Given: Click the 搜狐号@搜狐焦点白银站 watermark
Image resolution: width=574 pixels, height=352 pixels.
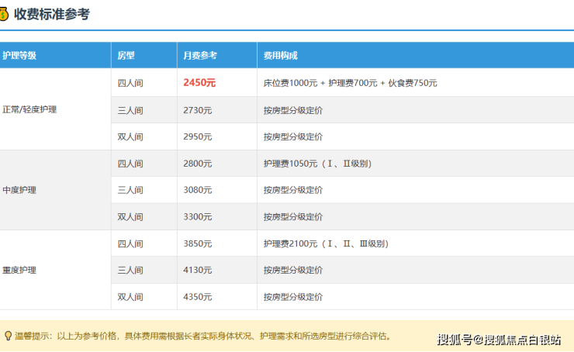Looking at the screenshot, I should click(x=500, y=339).
